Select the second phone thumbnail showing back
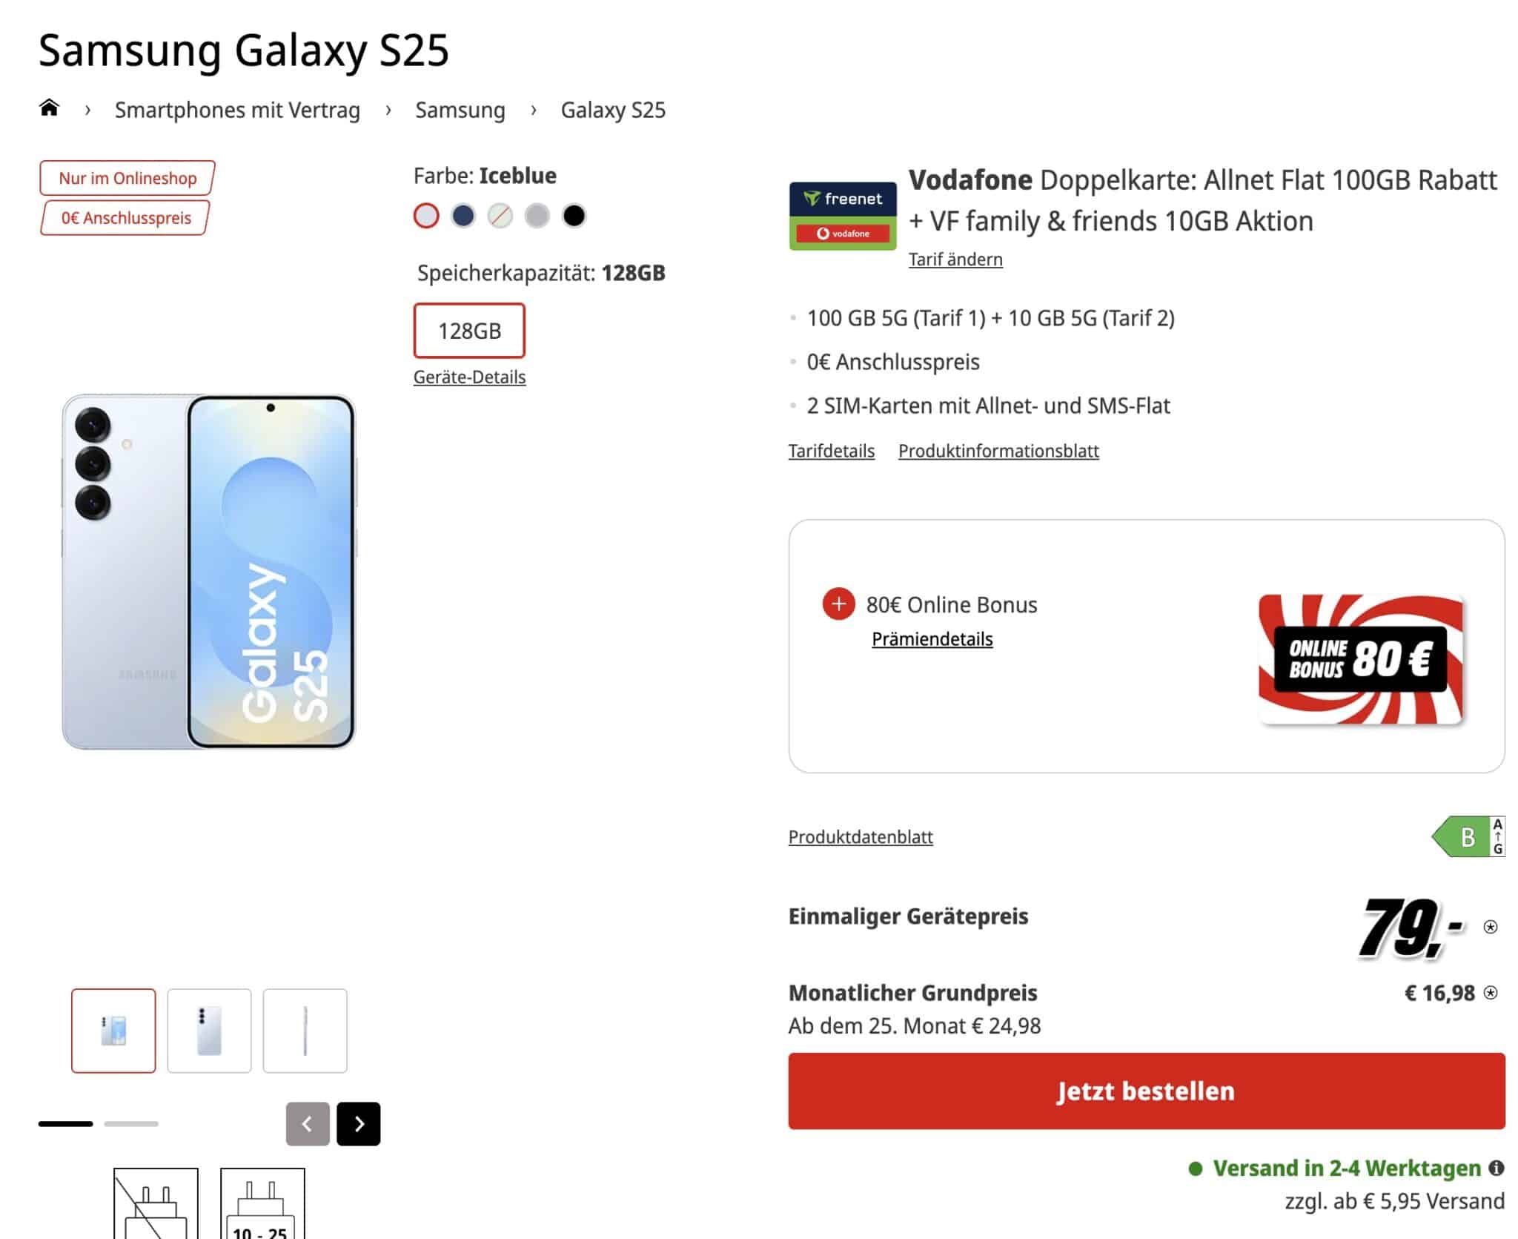The width and height of the screenshot is (1518, 1239). (x=209, y=1030)
